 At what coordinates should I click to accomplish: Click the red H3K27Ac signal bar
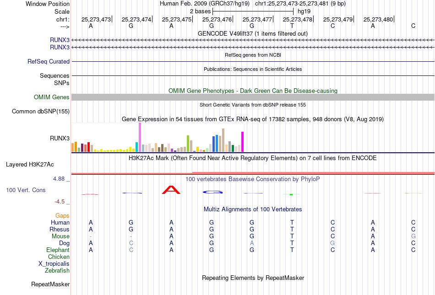[253, 173]
